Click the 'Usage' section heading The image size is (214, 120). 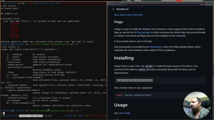click(x=121, y=105)
